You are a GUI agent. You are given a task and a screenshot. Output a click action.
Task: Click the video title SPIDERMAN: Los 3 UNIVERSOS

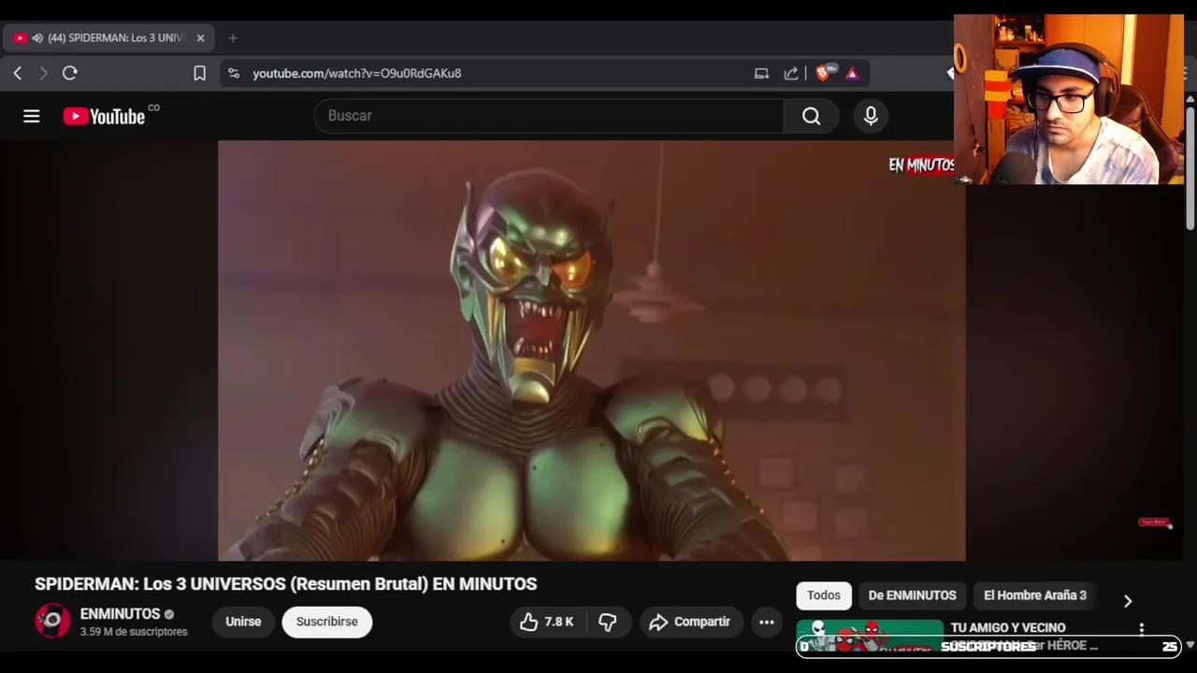[x=285, y=584]
